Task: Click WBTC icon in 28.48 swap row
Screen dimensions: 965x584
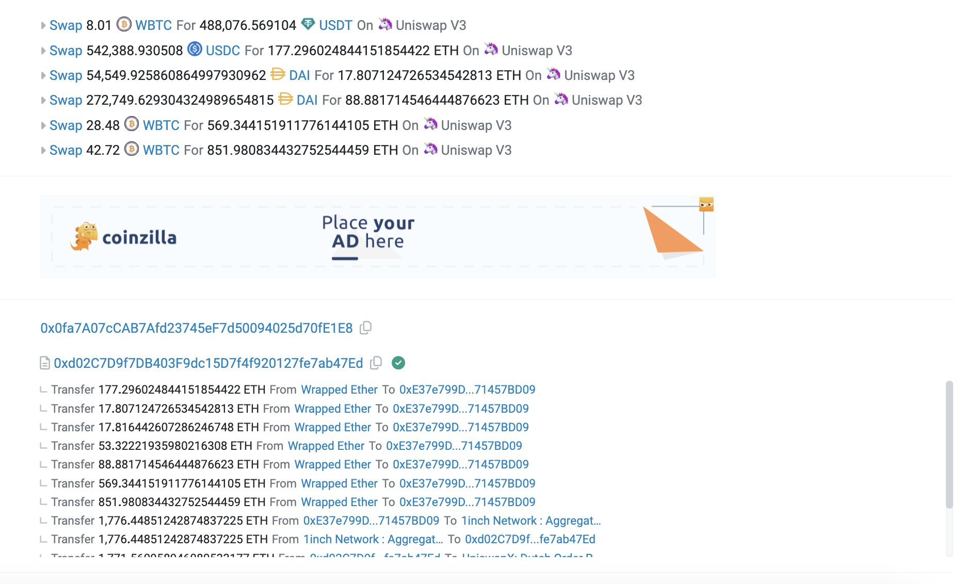Action: tap(132, 124)
